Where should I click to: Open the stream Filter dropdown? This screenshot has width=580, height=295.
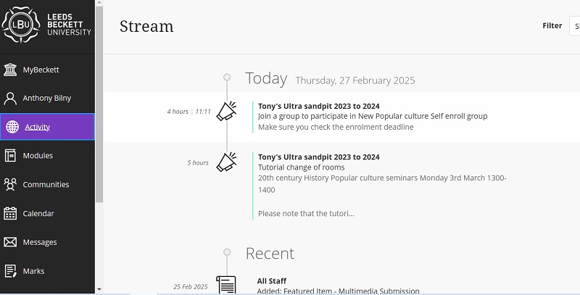point(574,26)
